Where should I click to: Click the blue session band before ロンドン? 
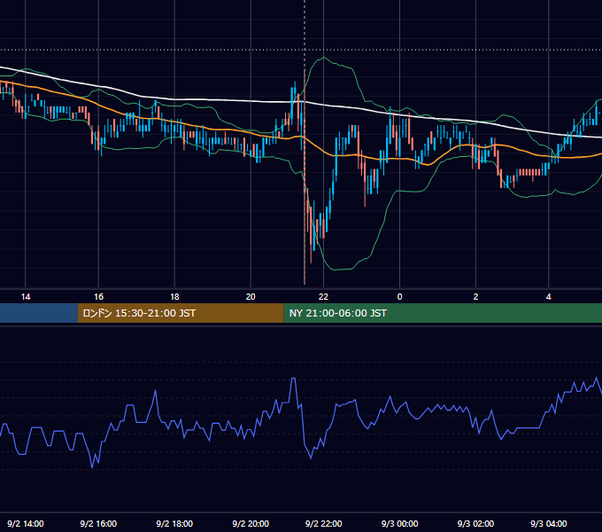pos(39,313)
